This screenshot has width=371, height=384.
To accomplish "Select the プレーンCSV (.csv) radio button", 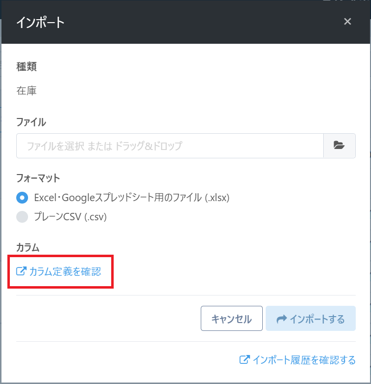I will tap(23, 217).
